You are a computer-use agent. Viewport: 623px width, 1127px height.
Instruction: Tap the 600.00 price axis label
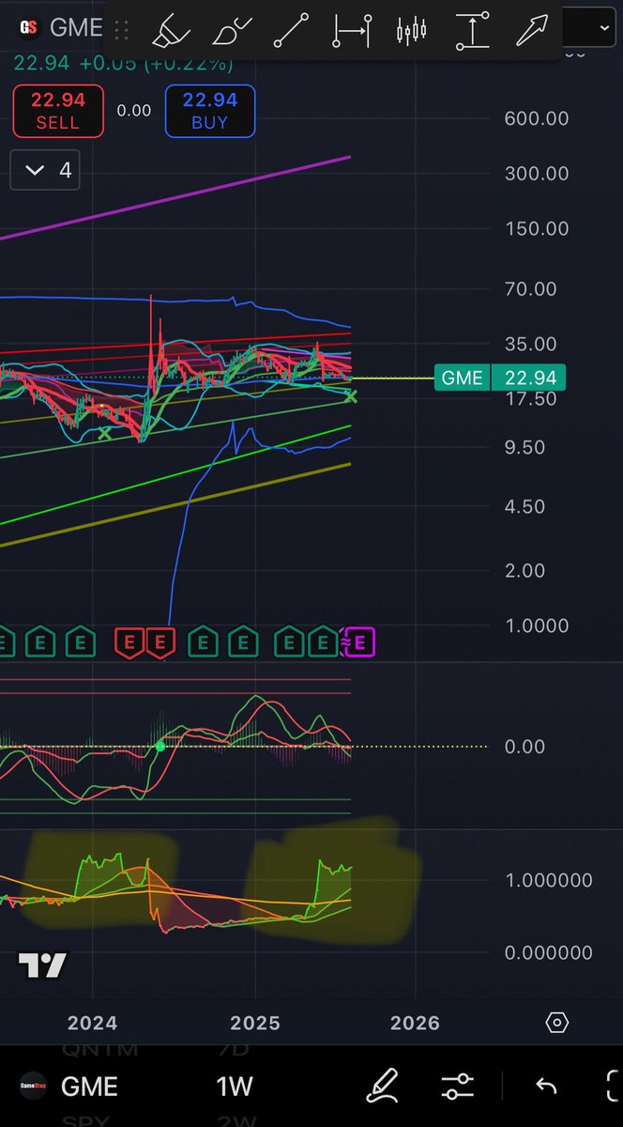pos(537,118)
